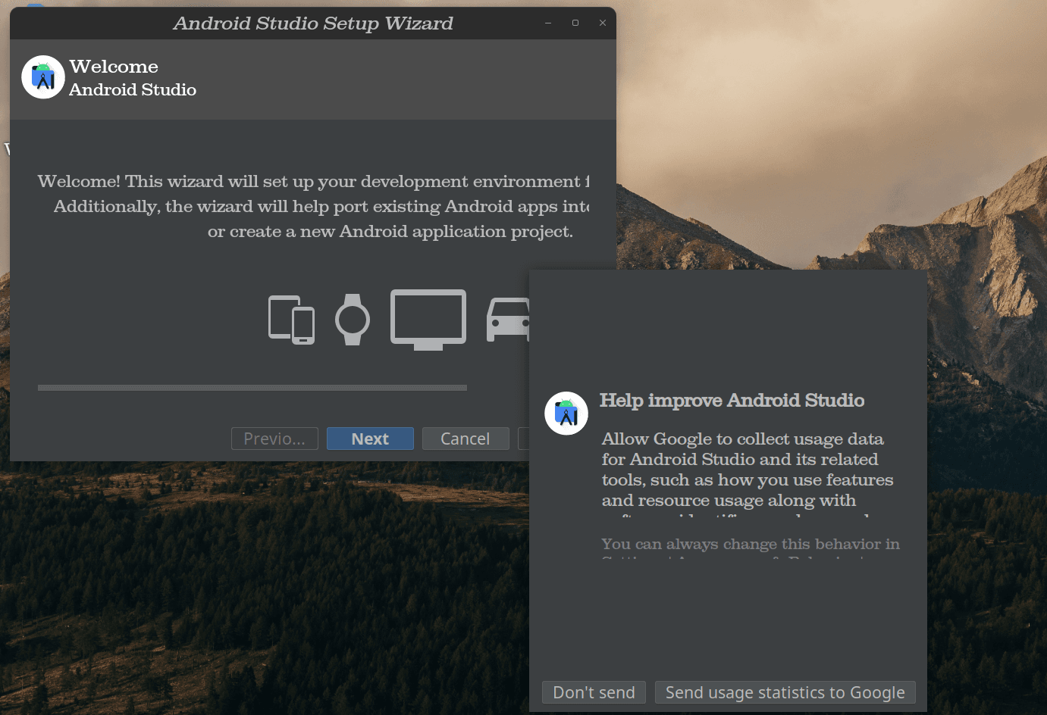Click the Android Studio Setup Wizard title bar text

313,23
